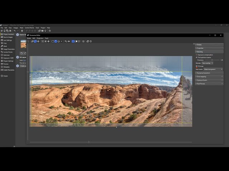Click the settings gear in the main toolbar
Image resolution: width=229 pixels, height=171 pixels.
pos(22,31)
